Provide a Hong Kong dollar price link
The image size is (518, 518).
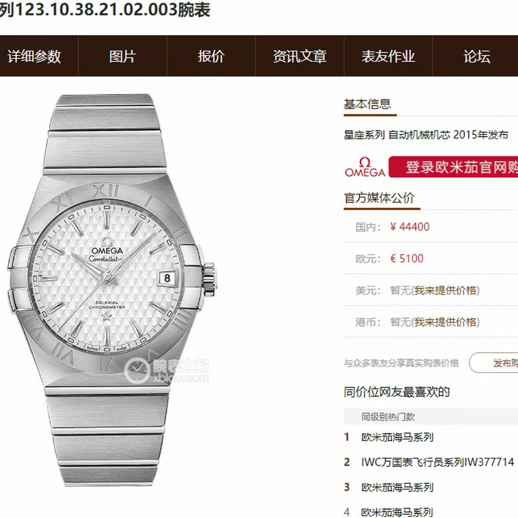[x=446, y=322]
